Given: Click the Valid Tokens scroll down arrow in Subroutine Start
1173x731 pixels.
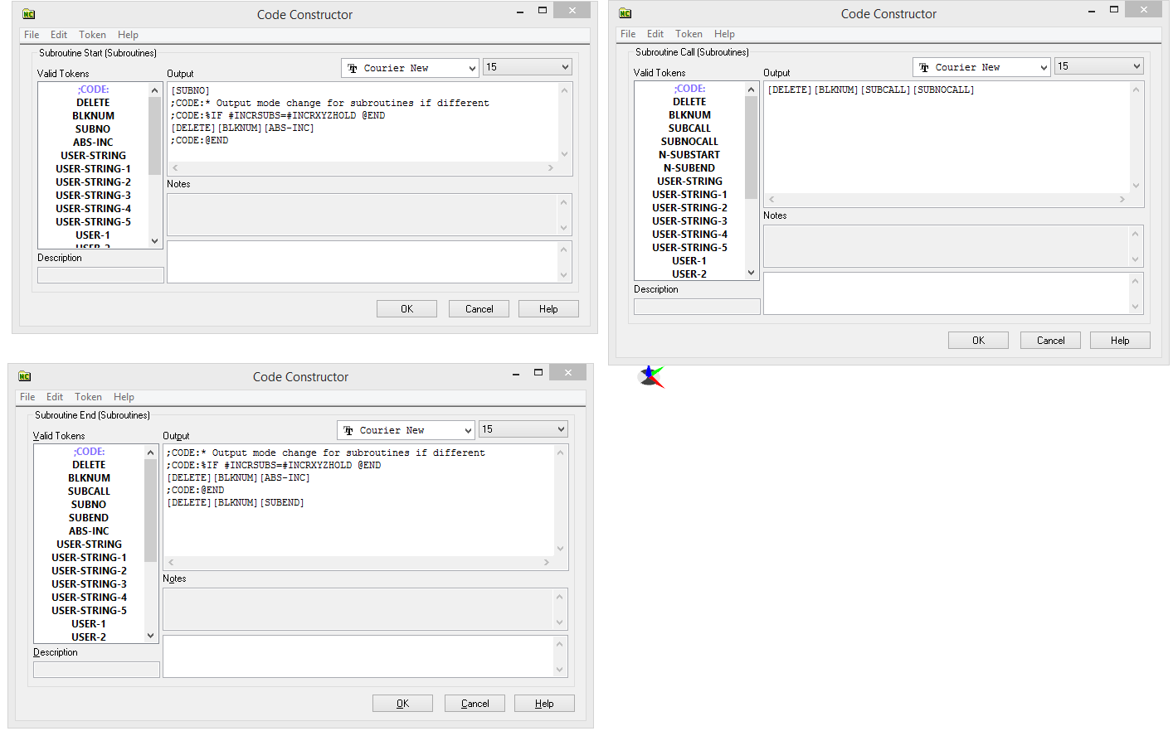Looking at the screenshot, I should tap(154, 241).
